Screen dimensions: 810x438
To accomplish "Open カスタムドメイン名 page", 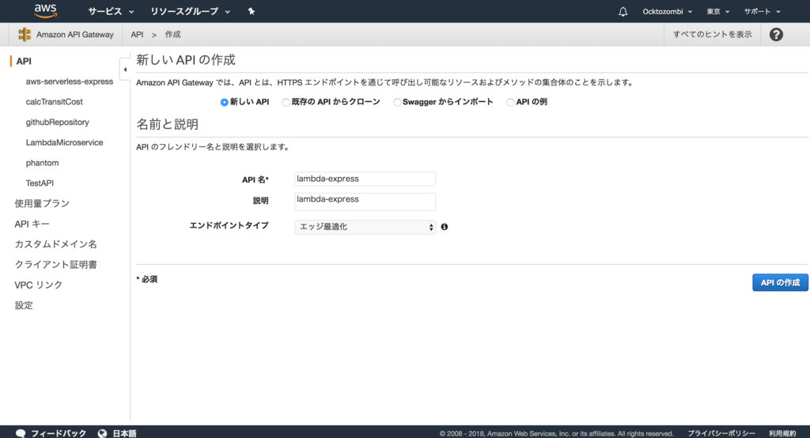I will click(56, 244).
